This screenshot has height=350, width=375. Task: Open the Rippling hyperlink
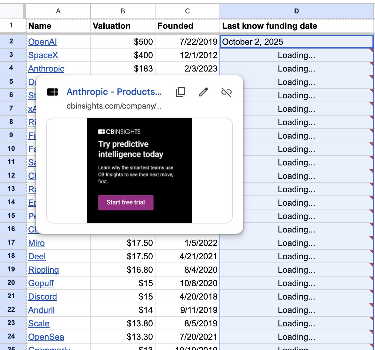[44, 270]
